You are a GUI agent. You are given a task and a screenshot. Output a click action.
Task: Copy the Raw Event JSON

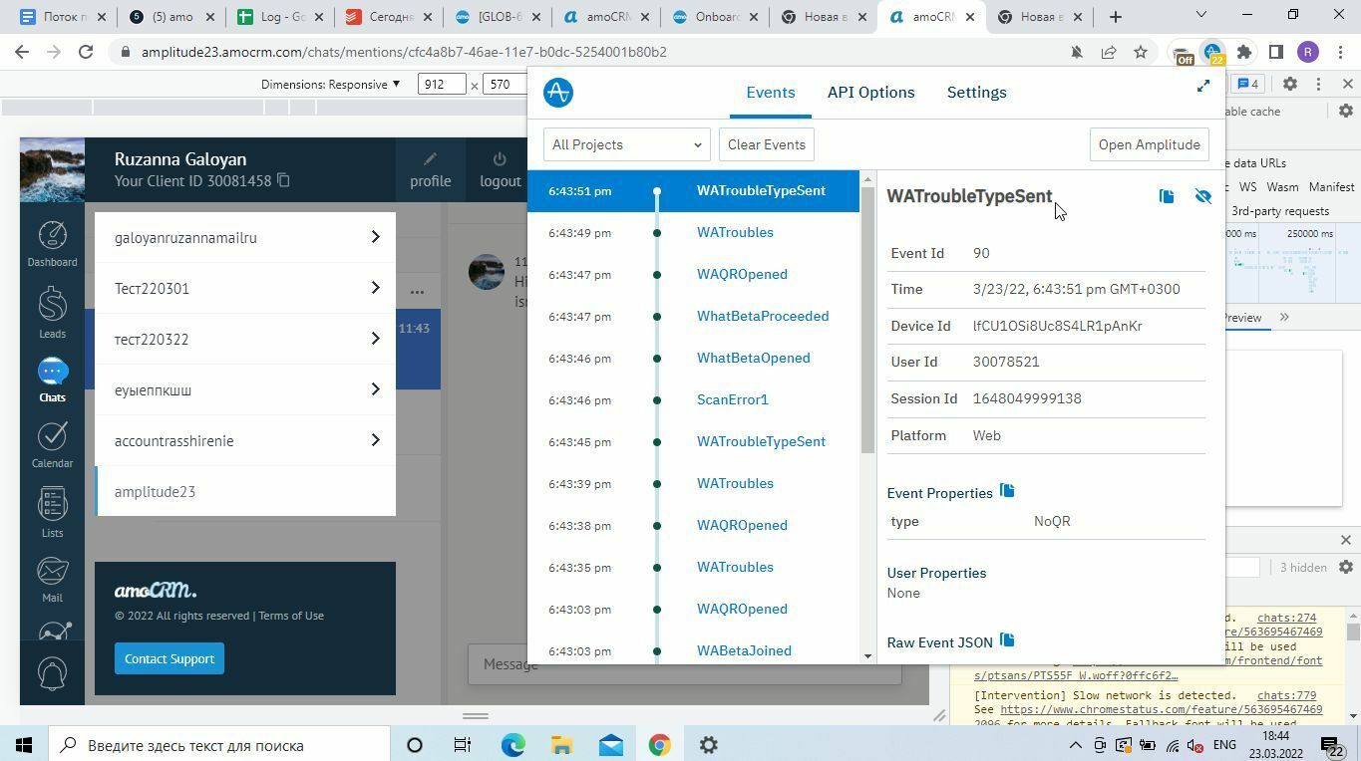click(1007, 640)
